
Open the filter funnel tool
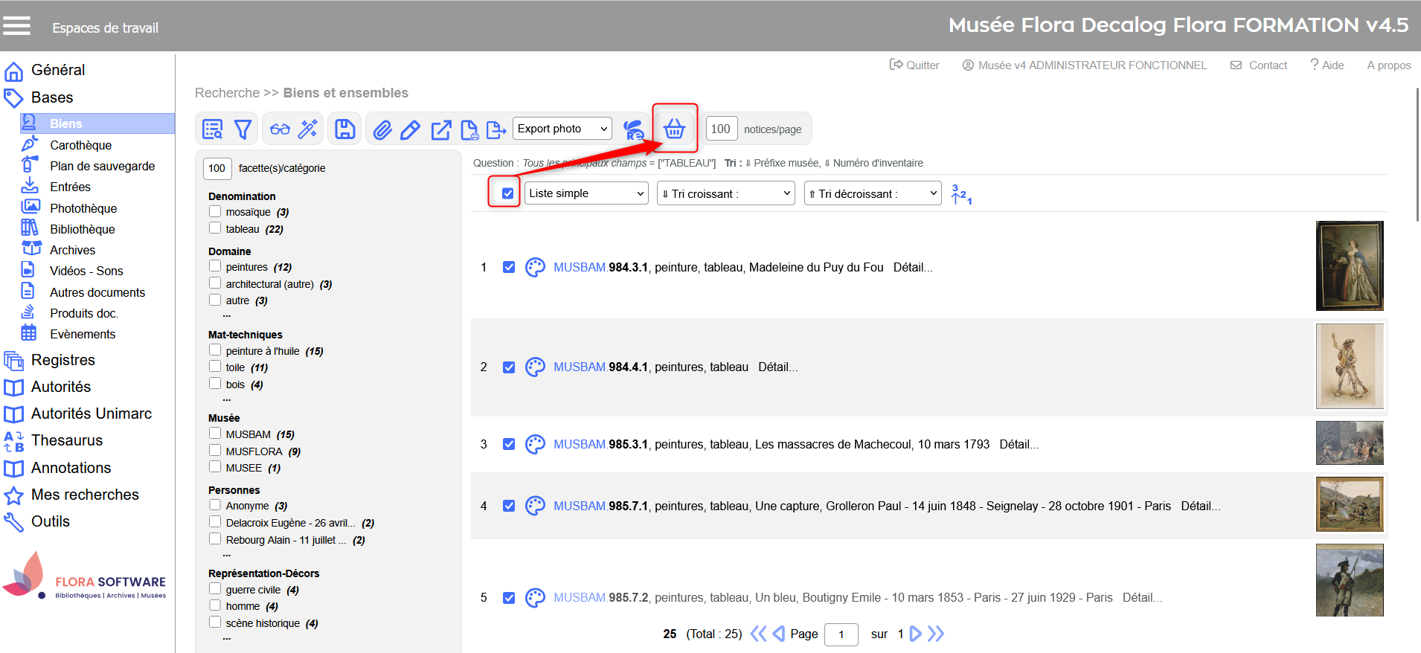click(x=243, y=129)
